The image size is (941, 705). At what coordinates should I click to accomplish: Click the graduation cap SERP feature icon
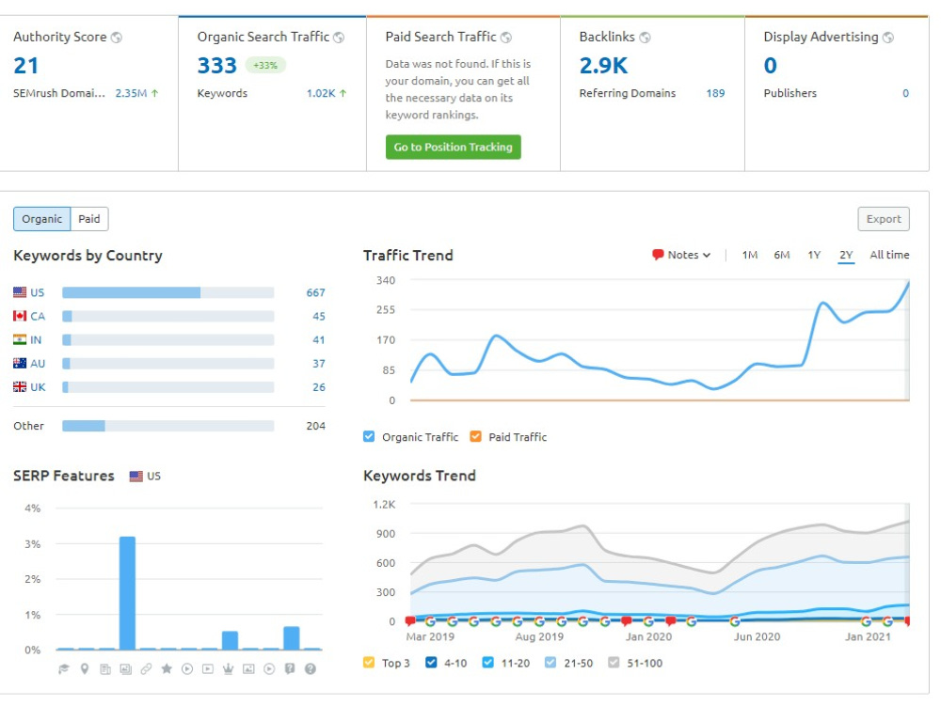(64, 669)
